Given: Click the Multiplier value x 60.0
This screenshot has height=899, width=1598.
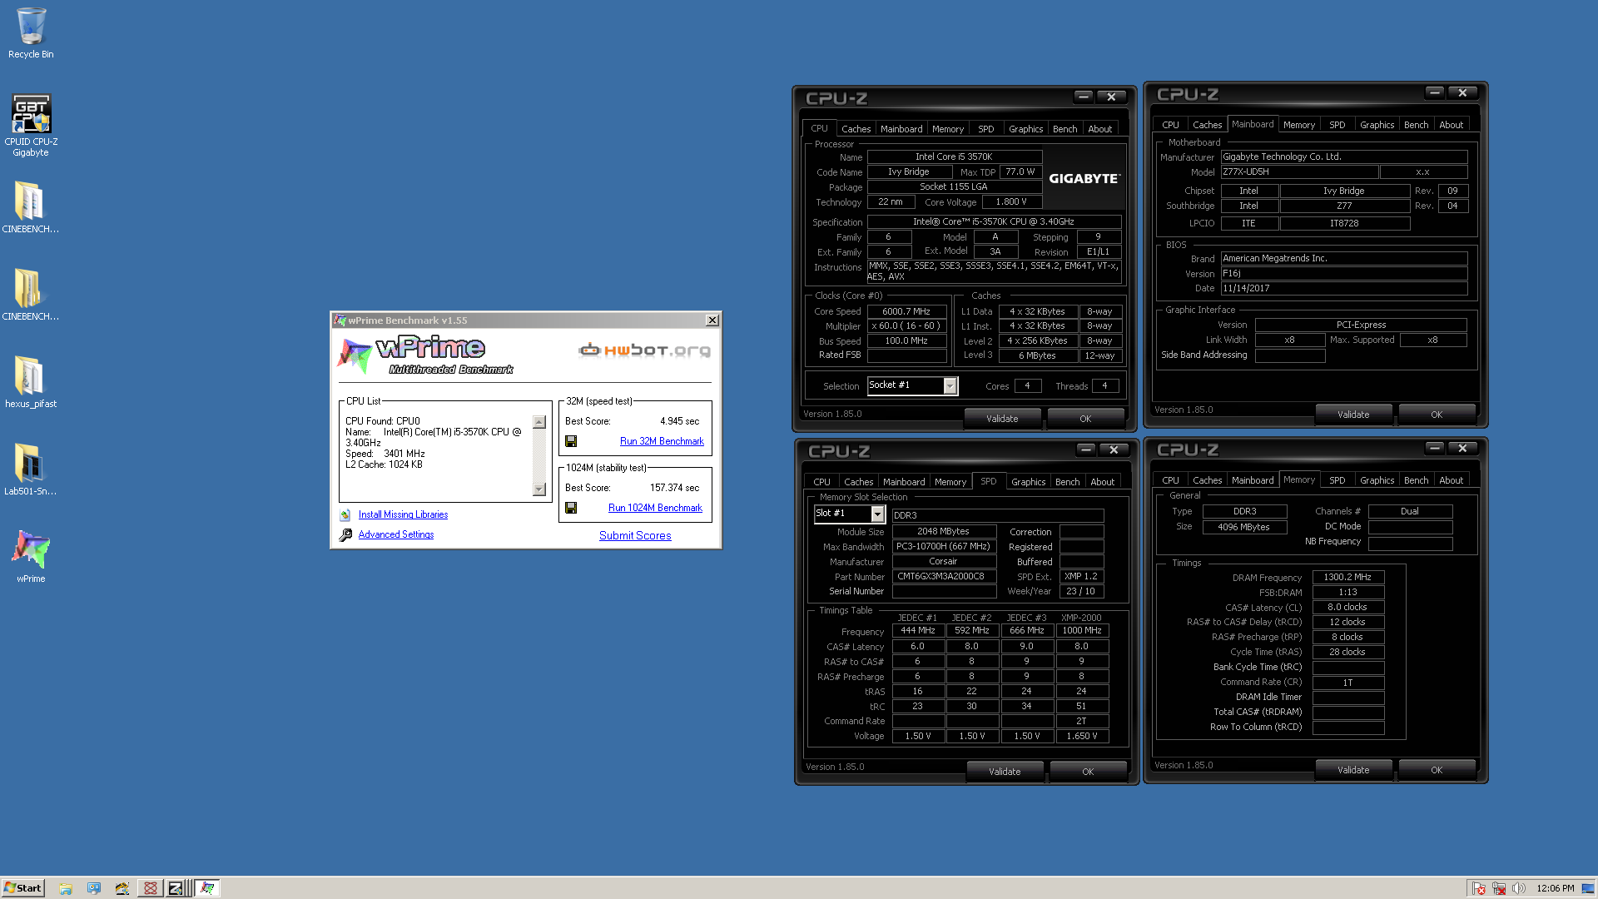Looking at the screenshot, I should pos(906,325).
